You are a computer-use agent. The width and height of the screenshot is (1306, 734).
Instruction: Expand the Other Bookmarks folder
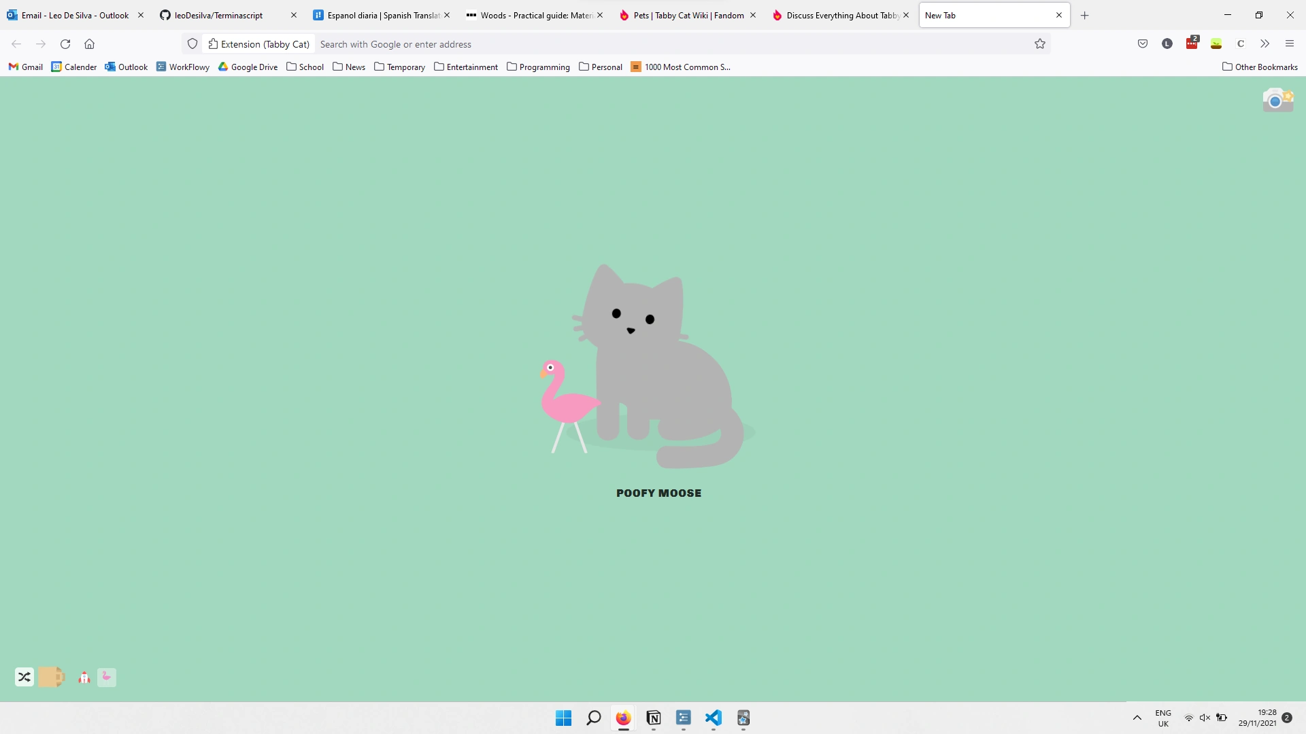1259,67
